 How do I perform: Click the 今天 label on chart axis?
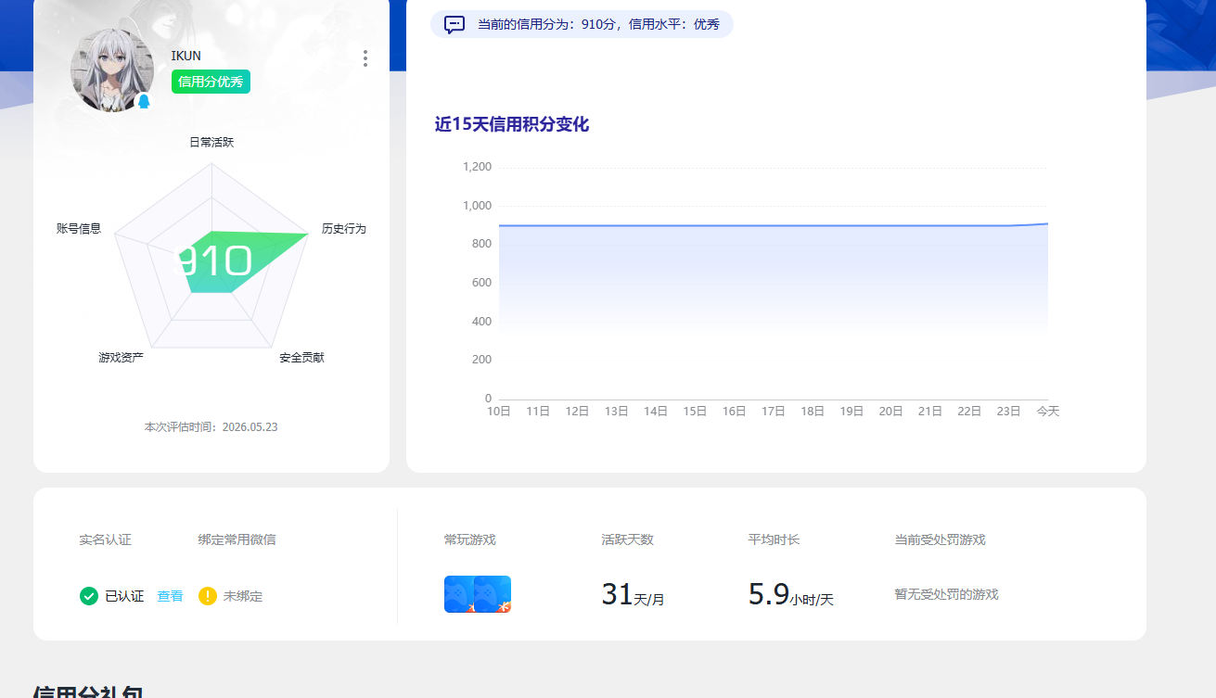pyautogui.click(x=1048, y=412)
